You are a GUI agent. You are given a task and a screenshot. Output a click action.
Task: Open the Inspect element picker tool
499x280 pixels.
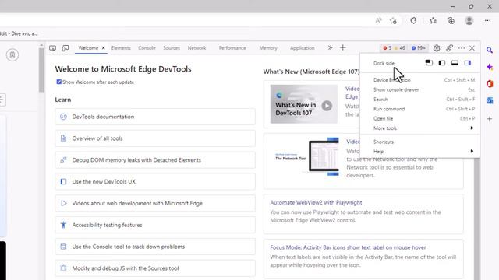[52, 48]
